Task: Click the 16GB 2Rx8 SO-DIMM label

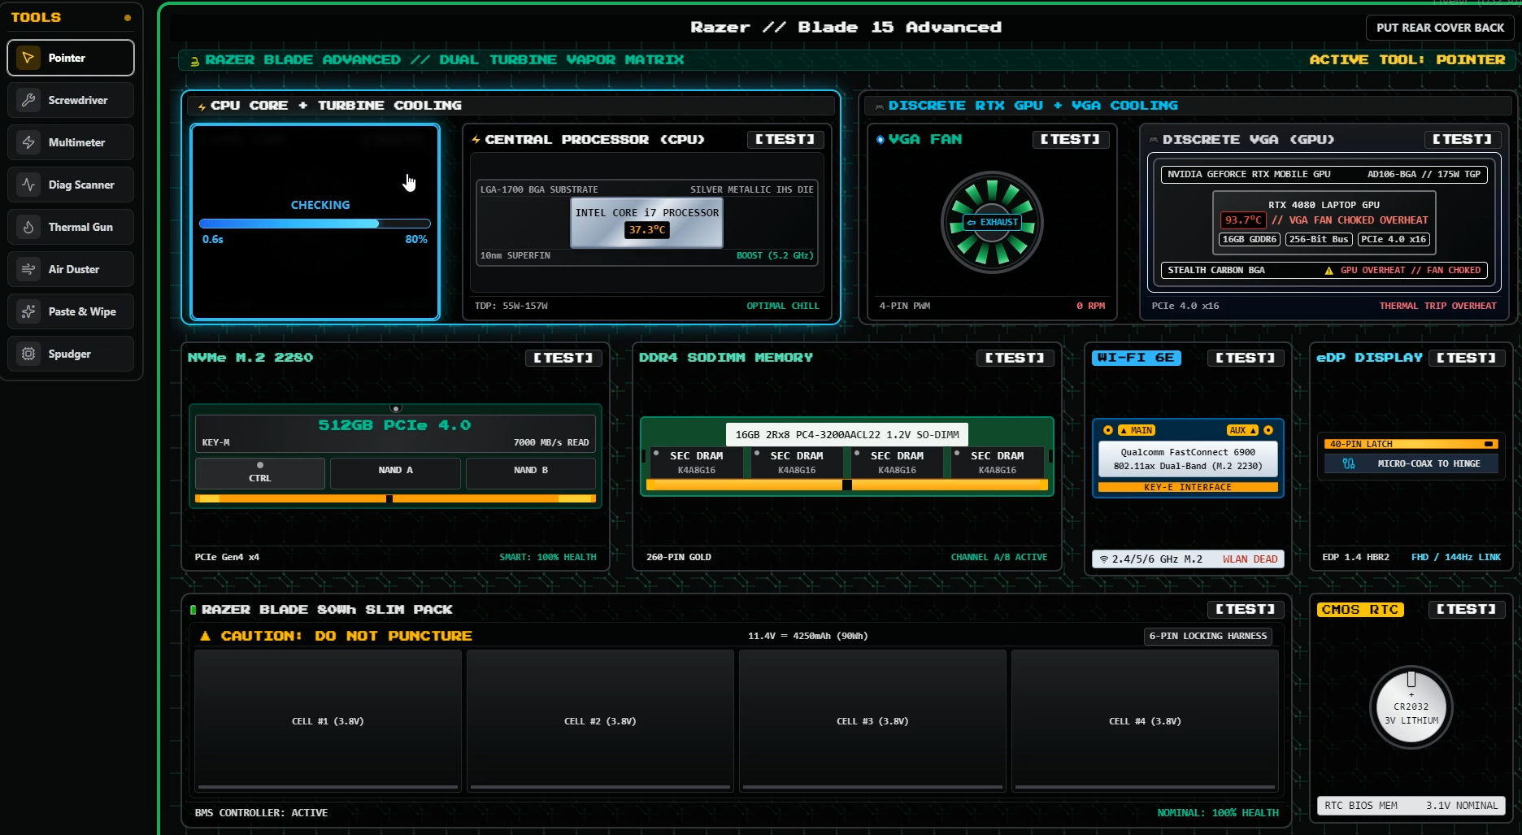Action: 847,434
